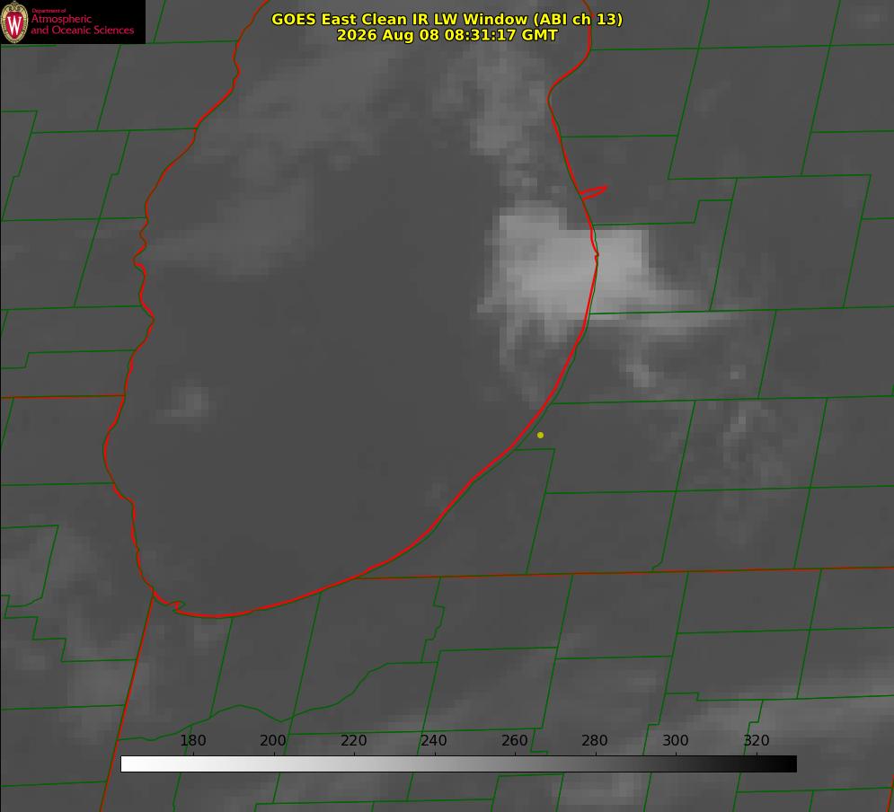The image size is (894, 812).
Task: Click the small red peninsula outline on east coast
Action: [x=593, y=192]
